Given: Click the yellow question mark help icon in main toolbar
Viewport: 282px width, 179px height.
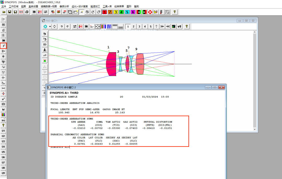Looking at the screenshot, I should (174, 12).
